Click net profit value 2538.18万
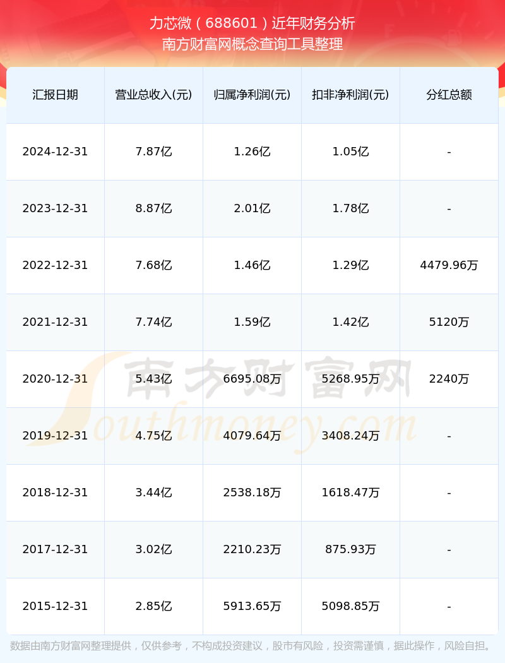This screenshot has height=663, width=505. tap(252, 493)
